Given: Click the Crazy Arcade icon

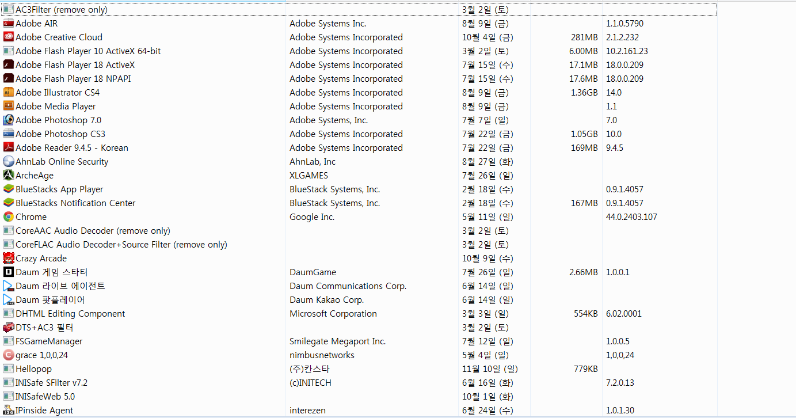Looking at the screenshot, I should pos(8,259).
